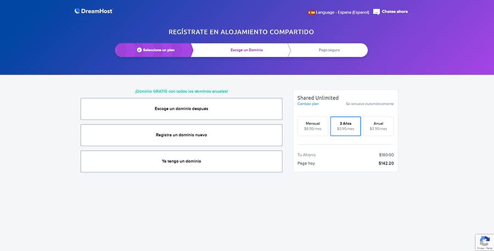Select the Mensual $8.95/mes billing option
Image resolution: width=494 pixels, height=251 pixels.
312,126
